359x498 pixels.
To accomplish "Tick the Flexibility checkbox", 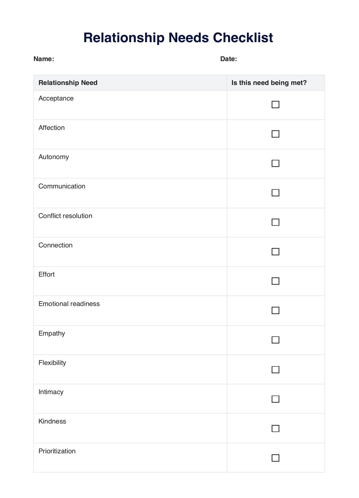I will pos(275,370).
